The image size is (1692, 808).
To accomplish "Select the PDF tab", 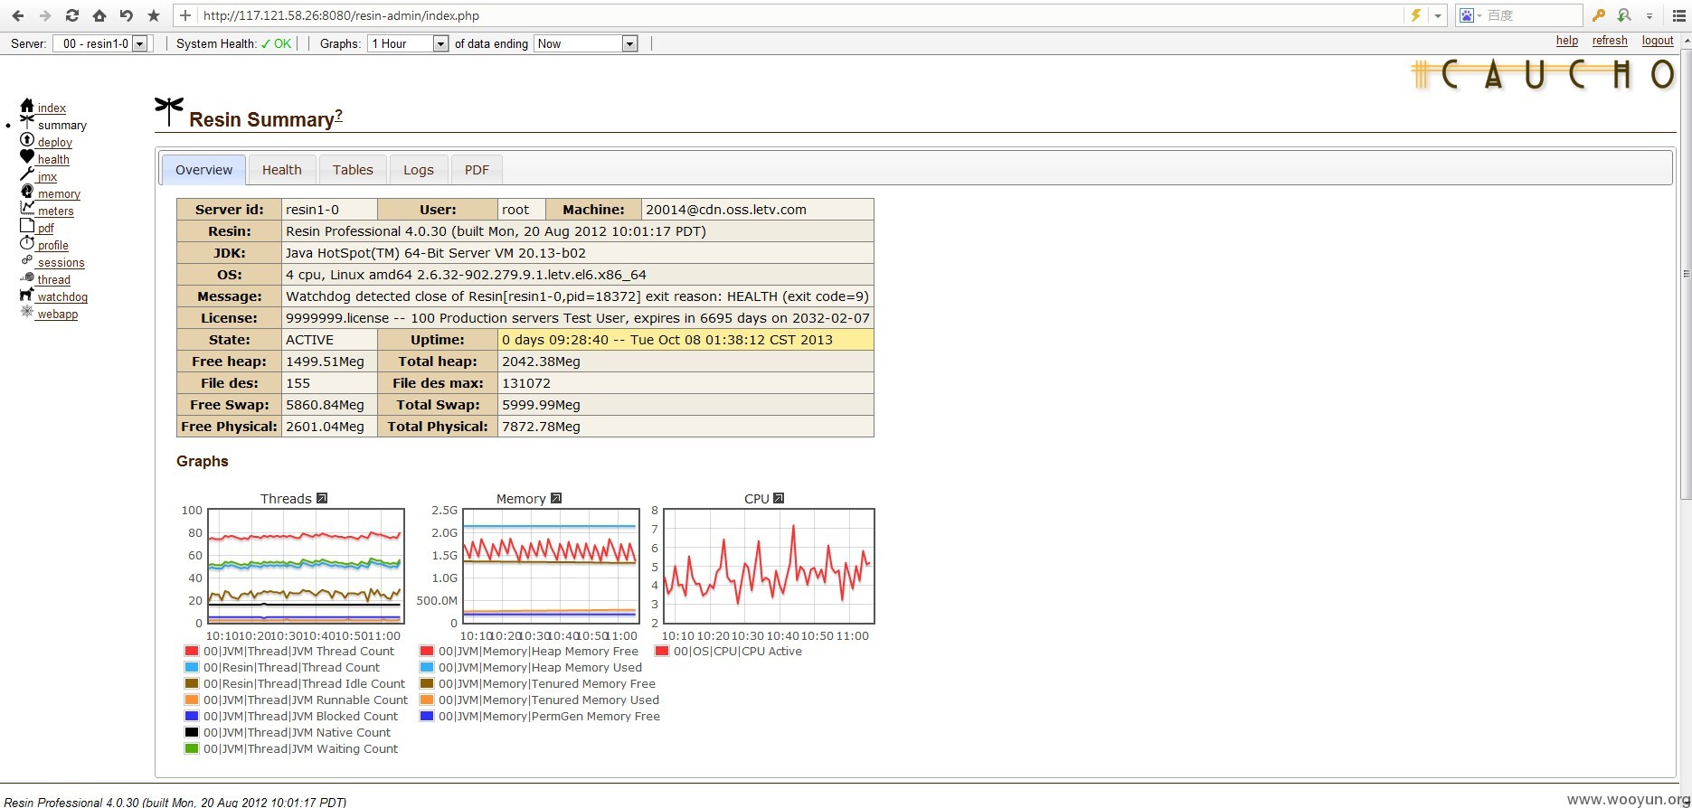I will click(x=477, y=170).
